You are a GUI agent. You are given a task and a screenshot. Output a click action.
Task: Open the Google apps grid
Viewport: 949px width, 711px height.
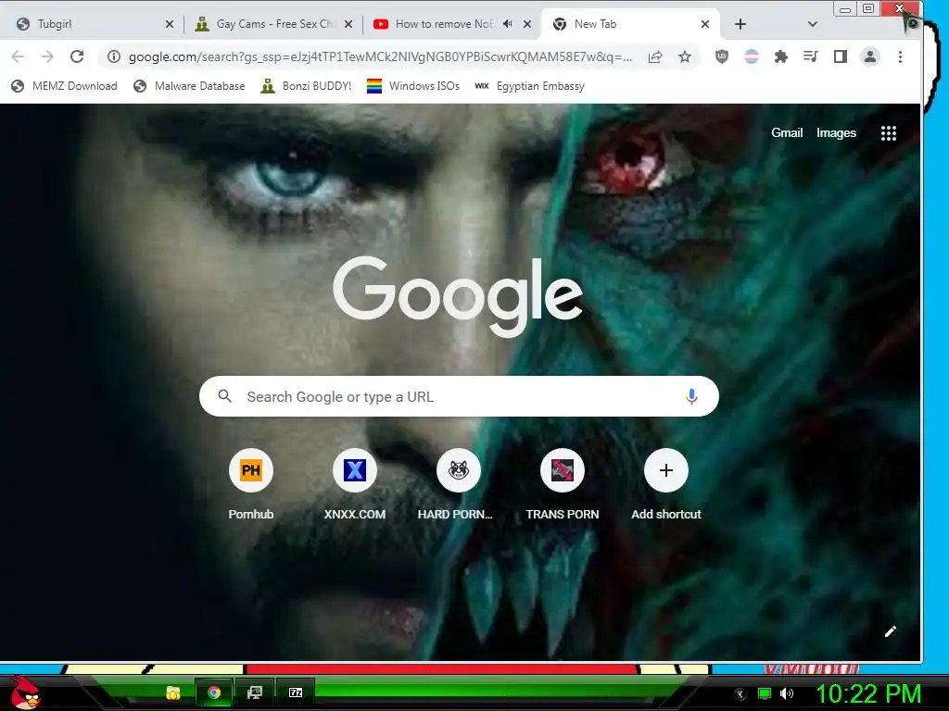pyautogui.click(x=889, y=133)
